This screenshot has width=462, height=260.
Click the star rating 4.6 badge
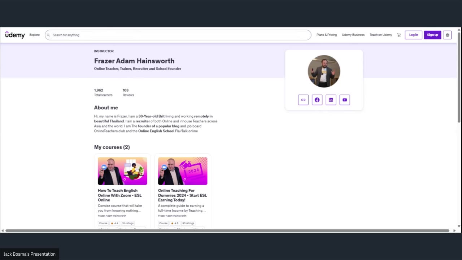pos(174,223)
